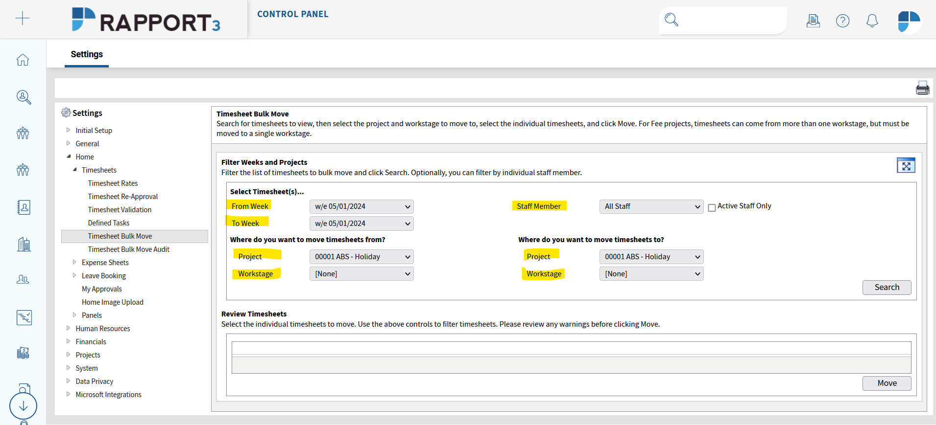Expand the Initial Setup tree node
This screenshot has height=425, width=936.
(68, 130)
